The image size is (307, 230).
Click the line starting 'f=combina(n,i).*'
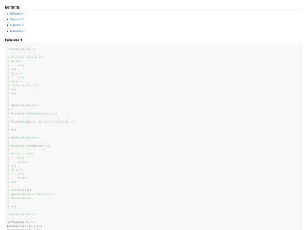pos(41,122)
